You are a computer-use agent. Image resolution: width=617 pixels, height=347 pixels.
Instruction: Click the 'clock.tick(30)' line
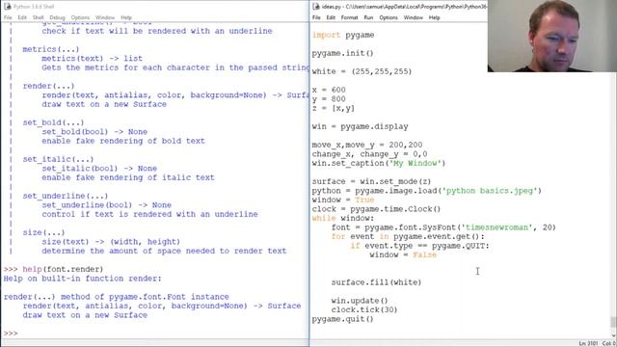[x=364, y=309]
